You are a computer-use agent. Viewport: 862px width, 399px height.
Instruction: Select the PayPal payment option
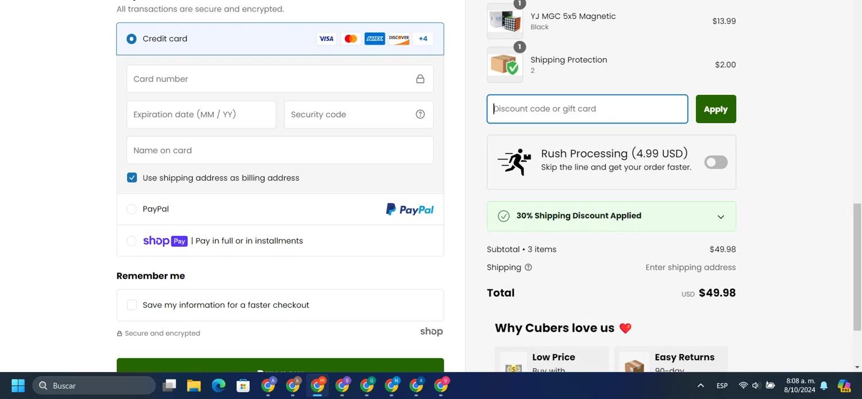tap(132, 209)
